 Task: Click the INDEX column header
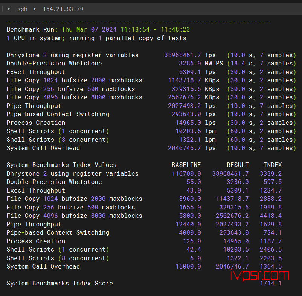(x=273, y=165)
